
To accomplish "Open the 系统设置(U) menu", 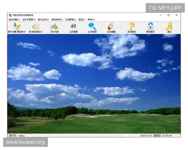I will pyautogui.click(x=14, y=19).
